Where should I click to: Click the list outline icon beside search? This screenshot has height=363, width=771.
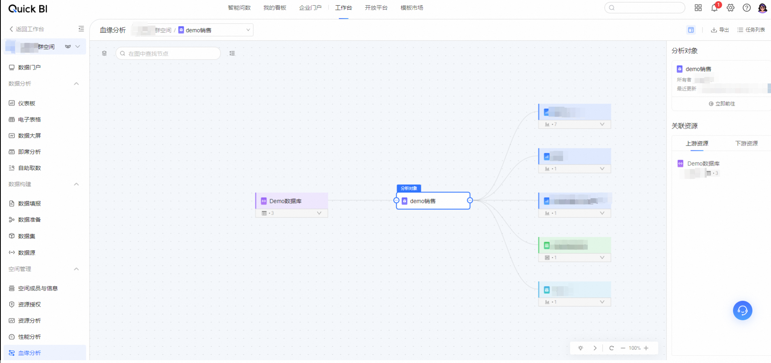[x=232, y=53]
